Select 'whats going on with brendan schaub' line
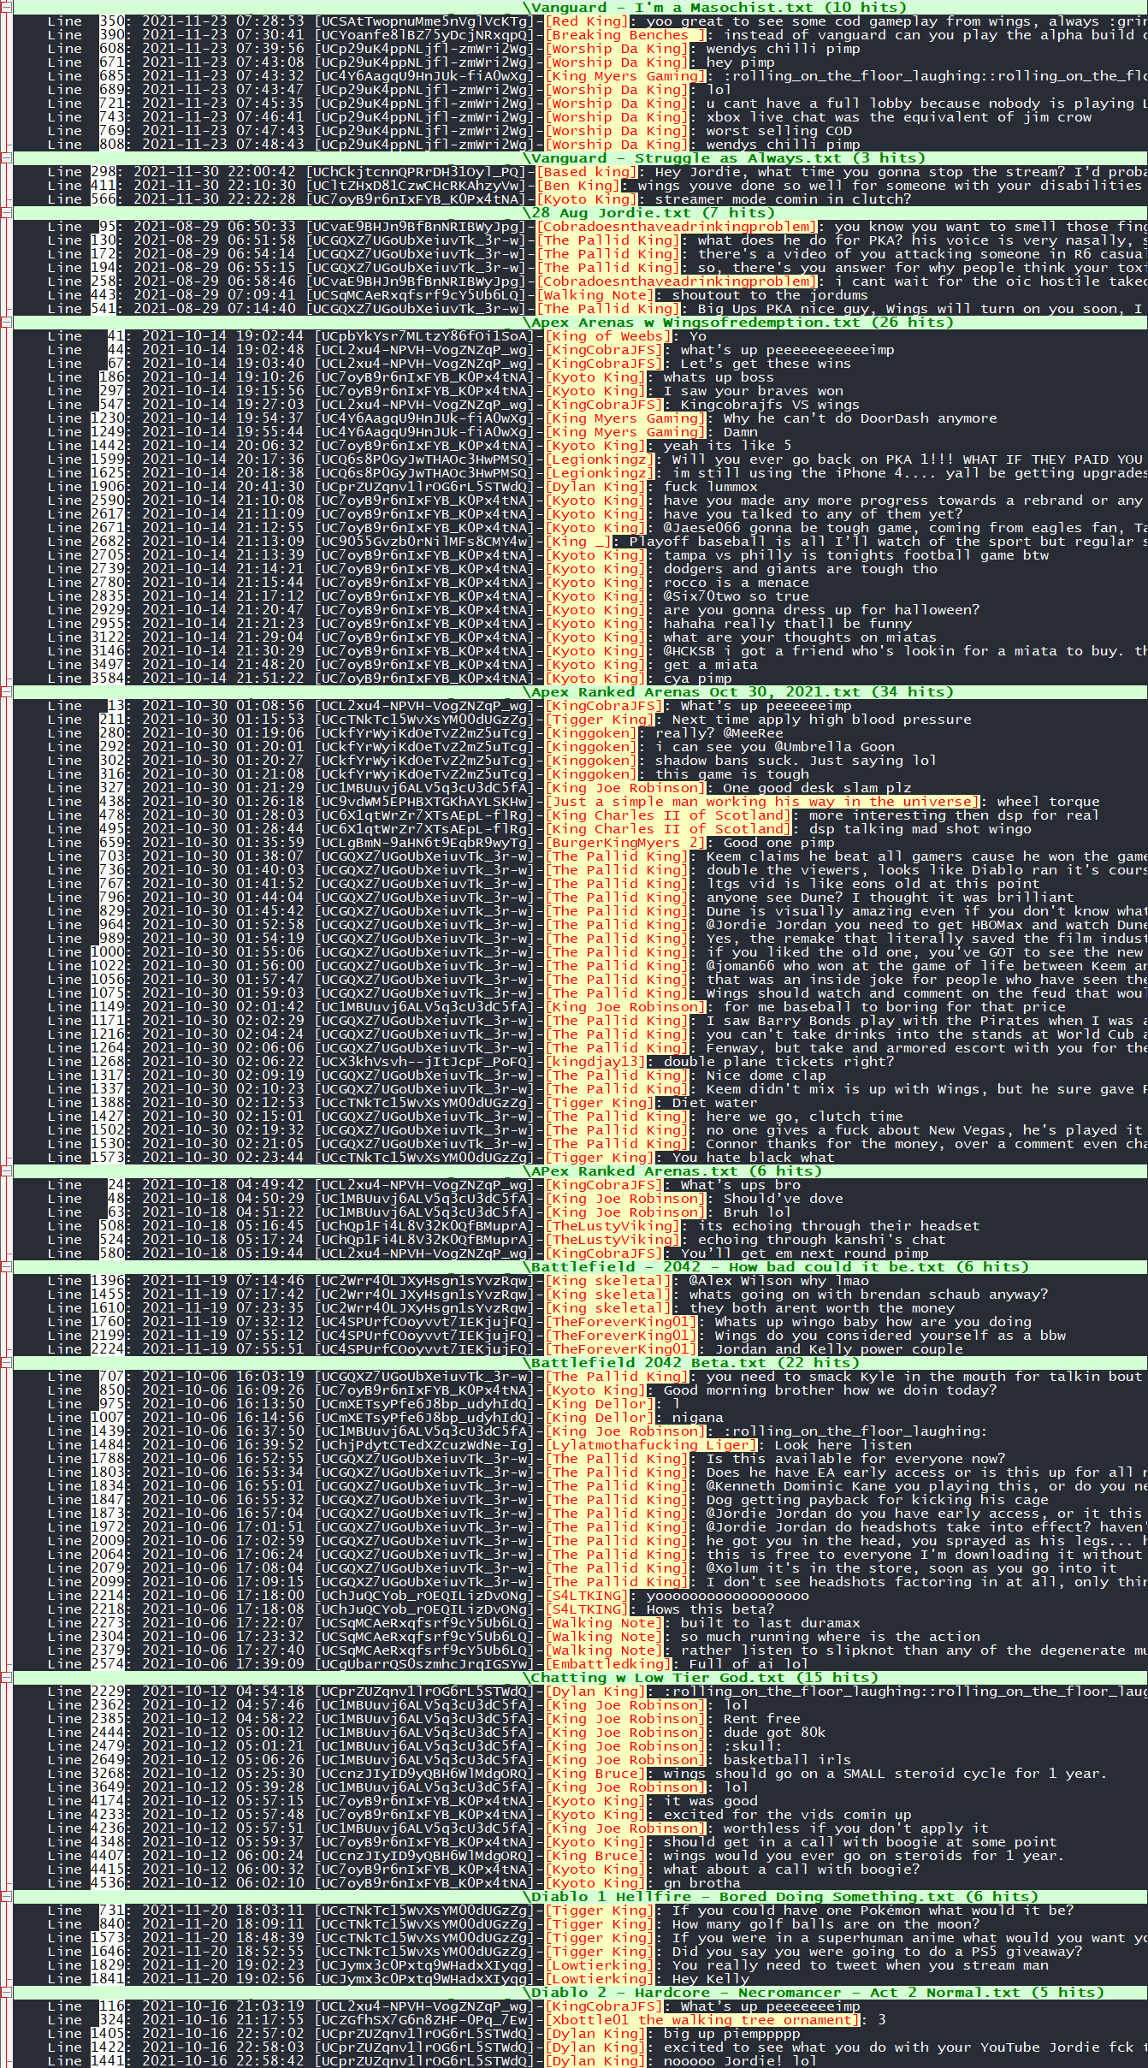Screen dimensions: 1148x2068 (580, 1295)
